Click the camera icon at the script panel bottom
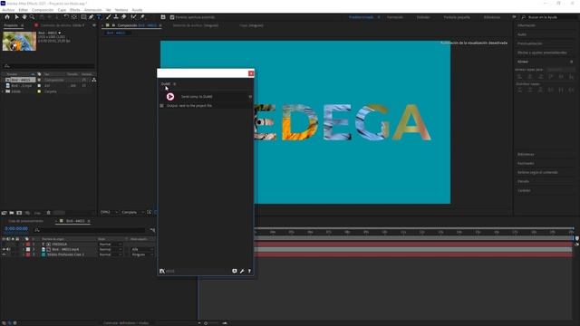The height and width of the screenshot is (326, 580). pos(234,271)
